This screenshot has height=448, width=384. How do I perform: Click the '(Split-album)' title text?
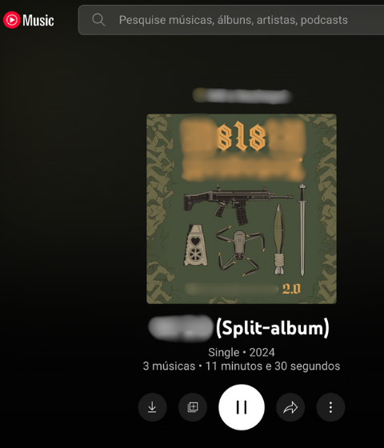273,328
